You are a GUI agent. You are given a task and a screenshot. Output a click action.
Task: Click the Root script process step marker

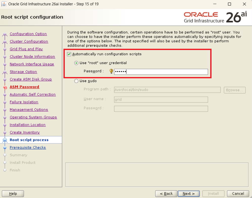(x=5, y=140)
